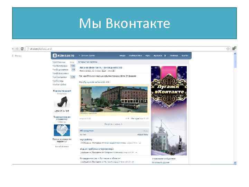Click the browser forward arrow
Image resolution: width=249 pixels, height=187 pixels.
pyautogui.click(x=17, y=49)
